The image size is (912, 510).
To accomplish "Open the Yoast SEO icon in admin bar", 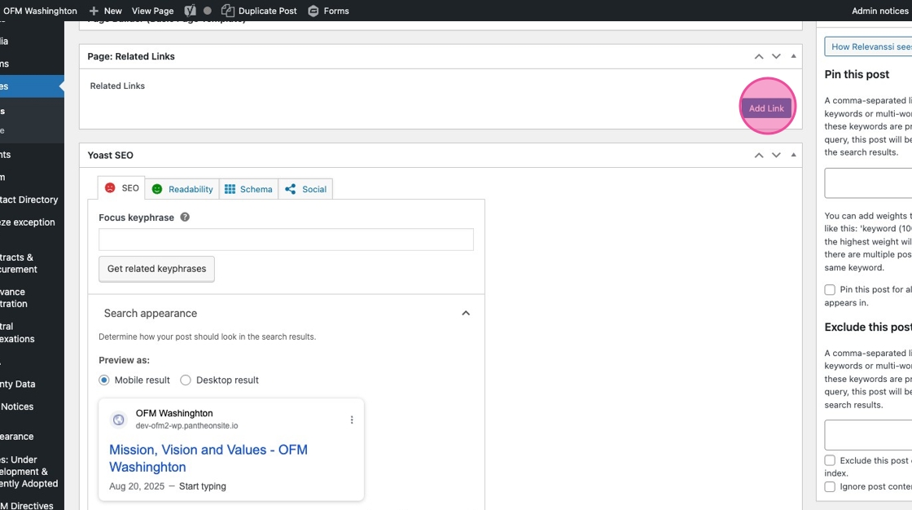I will (190, 11).
